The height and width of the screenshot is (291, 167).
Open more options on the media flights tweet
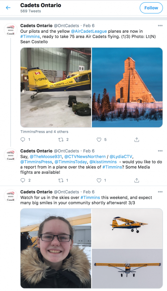point(160,151)
